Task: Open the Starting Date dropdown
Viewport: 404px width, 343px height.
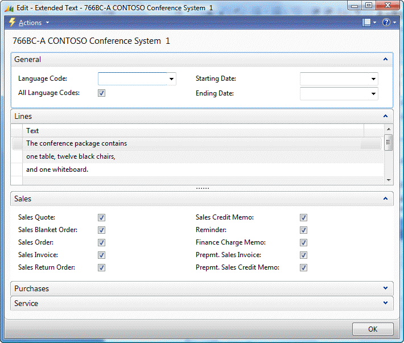Action: click(x=373, y=79)
